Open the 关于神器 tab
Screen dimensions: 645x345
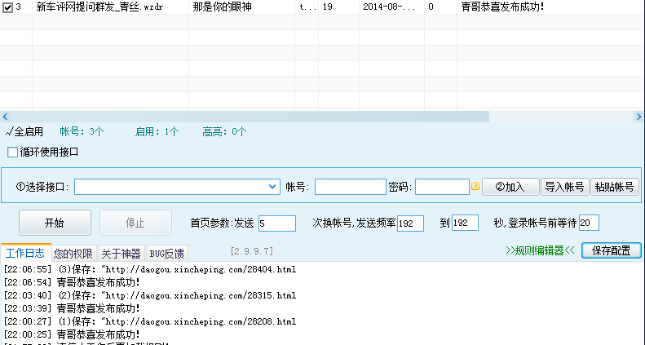coord(121,254)
